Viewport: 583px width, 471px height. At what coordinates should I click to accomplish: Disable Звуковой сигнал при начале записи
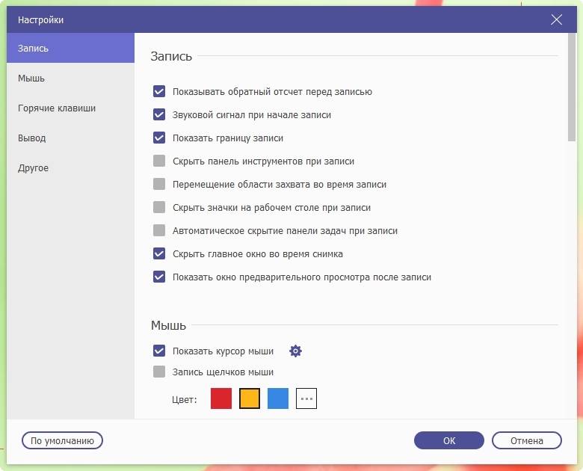[159, 115]
